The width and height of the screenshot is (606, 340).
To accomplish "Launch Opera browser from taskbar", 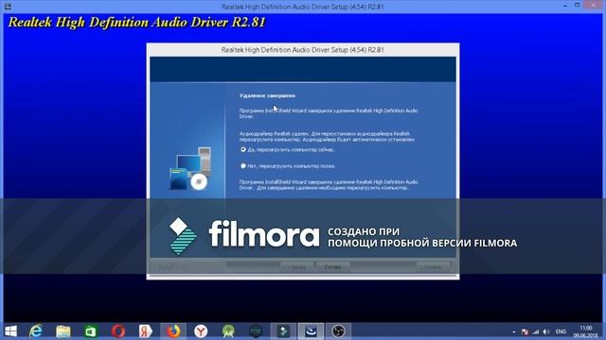I will point(118,331).
